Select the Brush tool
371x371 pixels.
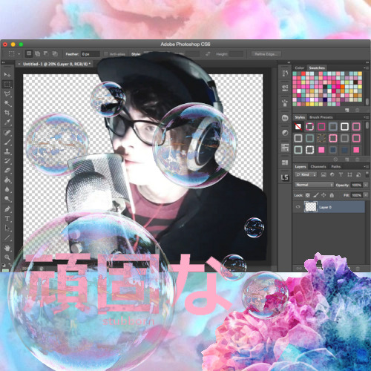[7, 142]
